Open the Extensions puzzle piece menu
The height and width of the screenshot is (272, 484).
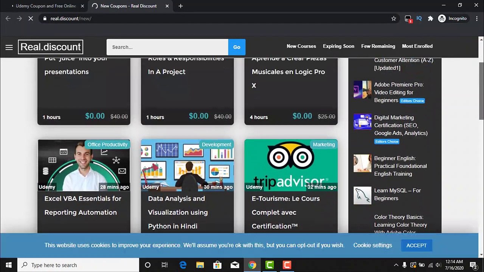(430, 19)
